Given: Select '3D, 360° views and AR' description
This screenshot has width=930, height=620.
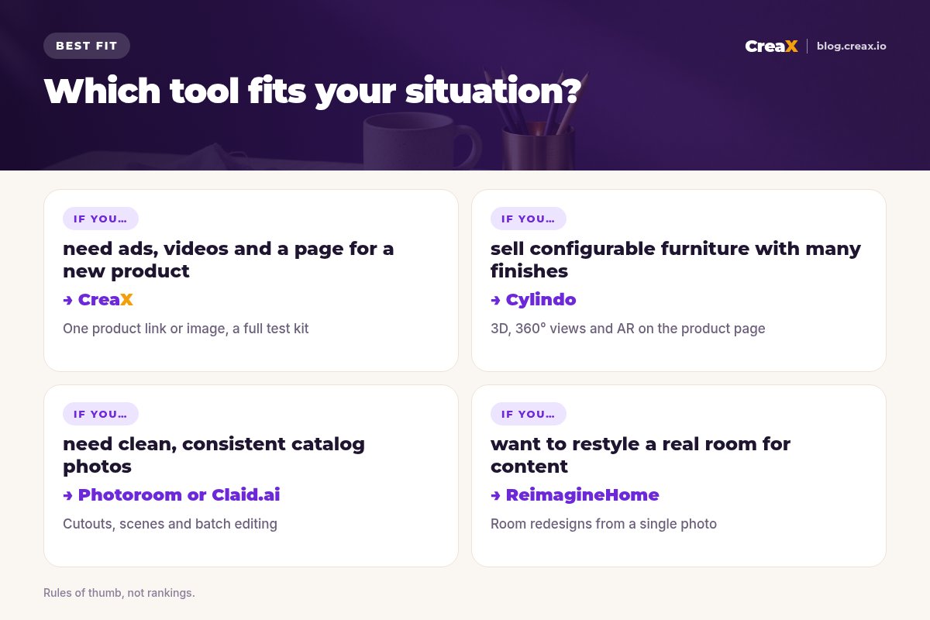Looking at the screenshot, I should pyautogui.click(x=628, y=329).
